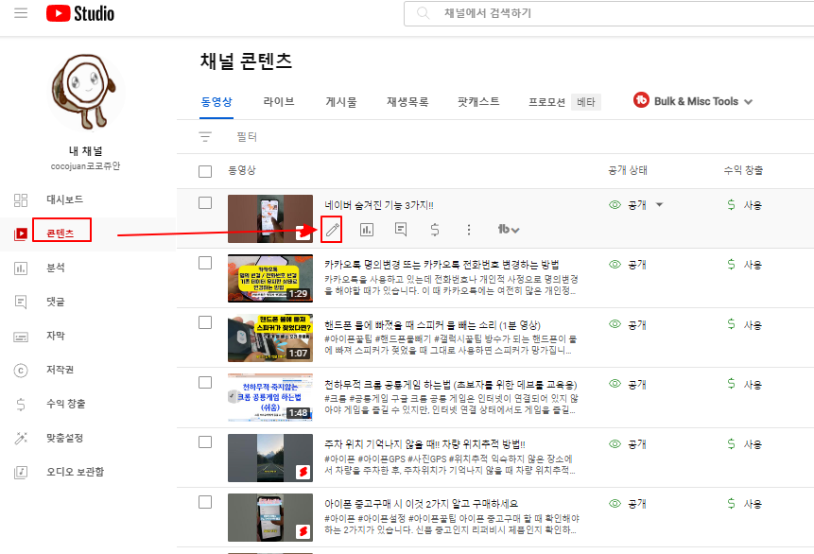Click the dollar icon in 네이버 video row
The height and width of the screenshot is (554, 814).
click(x=731, y=204)
